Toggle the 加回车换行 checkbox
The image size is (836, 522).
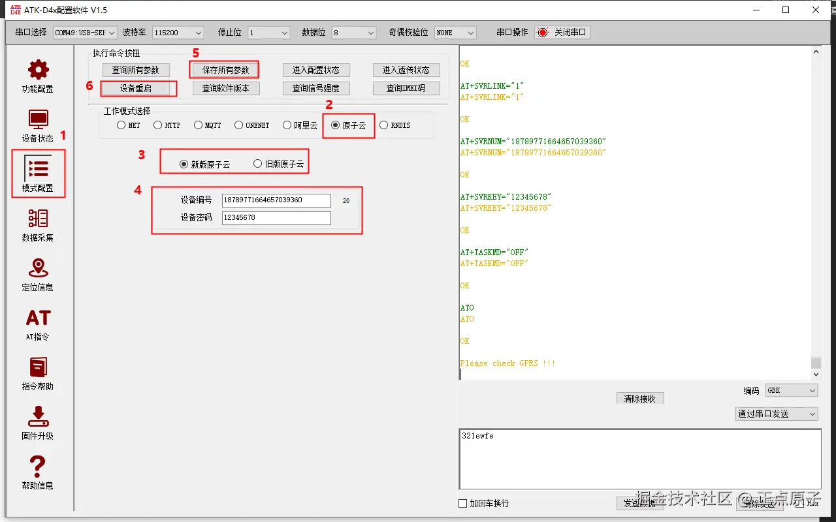pyautogui.click(x=463, y=503)
